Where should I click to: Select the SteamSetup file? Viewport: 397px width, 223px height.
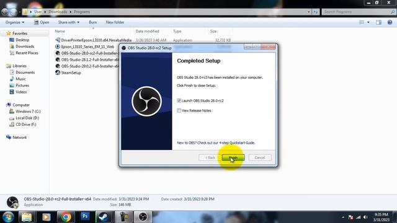point(71,73)
